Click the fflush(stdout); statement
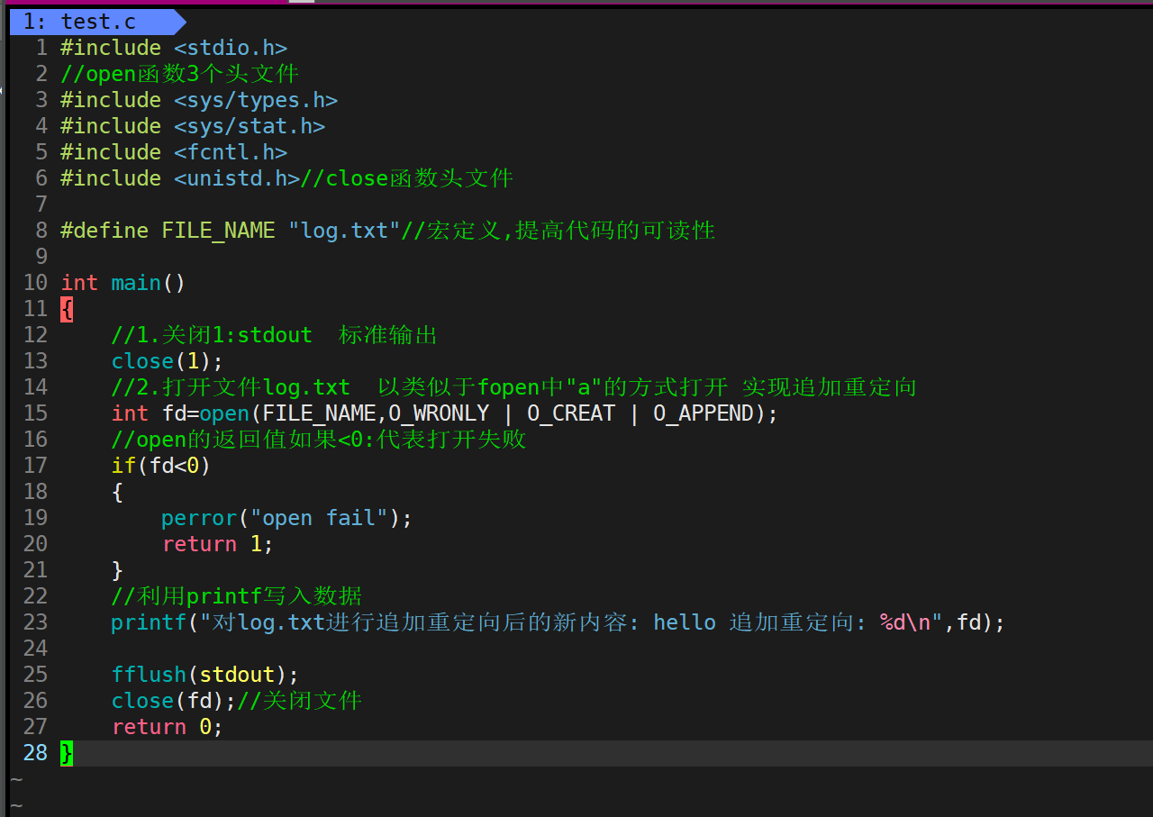 204,675
